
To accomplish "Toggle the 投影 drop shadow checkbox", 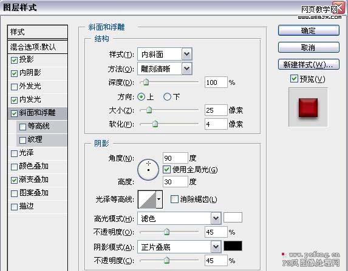I will [x=14, y=60].
